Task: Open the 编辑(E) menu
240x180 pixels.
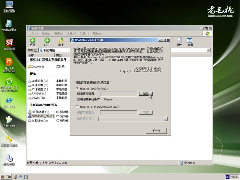Action: 46,34
